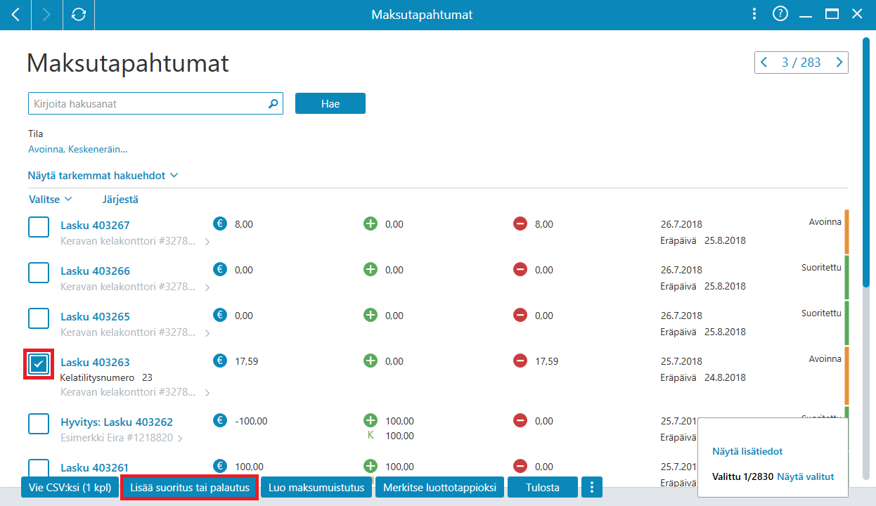The image size is (876, 506).
Task: Open the Valitse dropdown
Action: coord(51,199)
